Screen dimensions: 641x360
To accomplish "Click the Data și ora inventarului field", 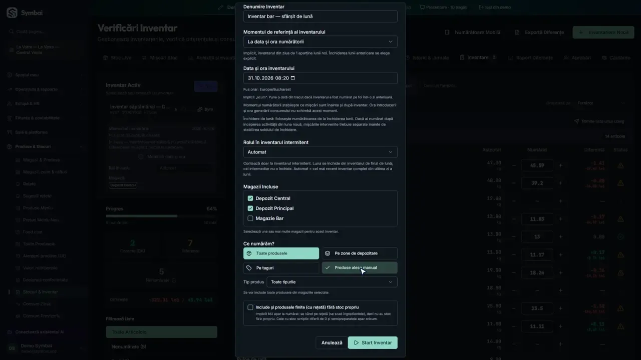I will click(320, 78).
